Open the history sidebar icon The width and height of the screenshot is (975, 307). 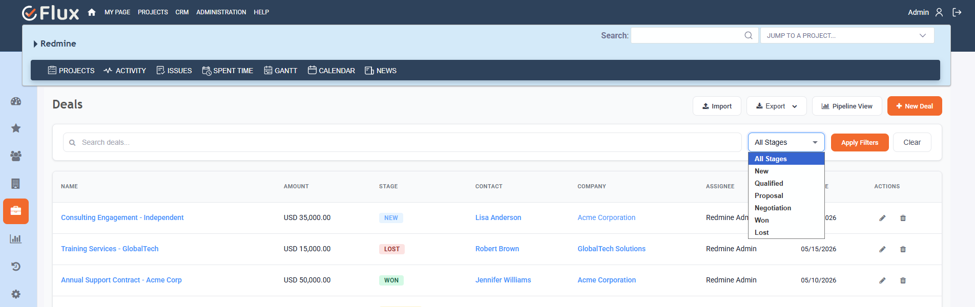pos(16,267)
